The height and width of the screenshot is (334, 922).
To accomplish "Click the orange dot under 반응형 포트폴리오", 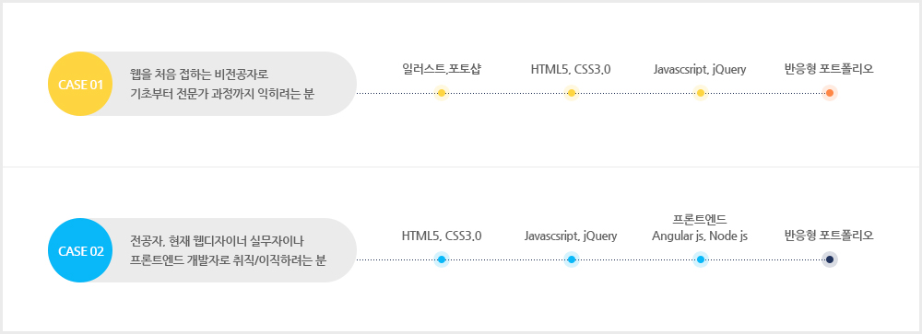I will (x=830, y=93).
